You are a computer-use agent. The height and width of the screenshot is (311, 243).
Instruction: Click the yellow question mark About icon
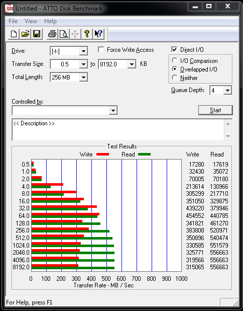click(x=87, y=34)
